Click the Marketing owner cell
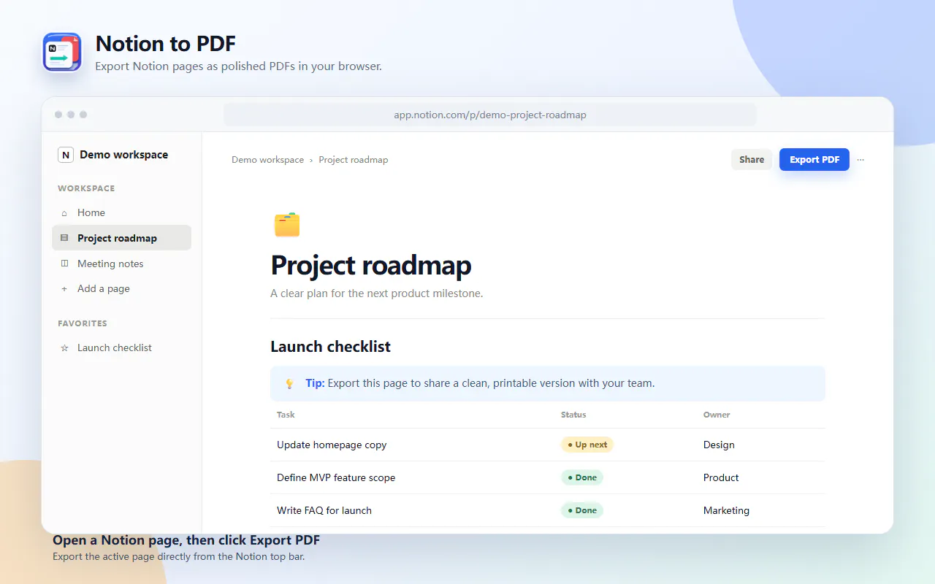Viewport: 935px width, 584px height. pos(726,510)
